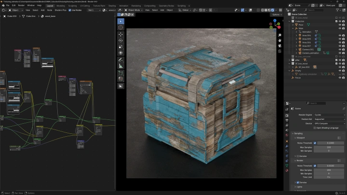The image size is (347, 195).
Task: Click the zoom magnifier icon in viewport
Action: pos(280,35)
